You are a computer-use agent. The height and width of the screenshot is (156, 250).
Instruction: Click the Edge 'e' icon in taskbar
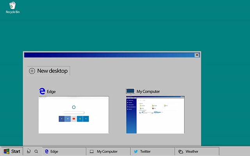[x=46, y=151]
